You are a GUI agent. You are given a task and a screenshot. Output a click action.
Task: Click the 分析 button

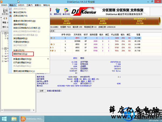42,91
